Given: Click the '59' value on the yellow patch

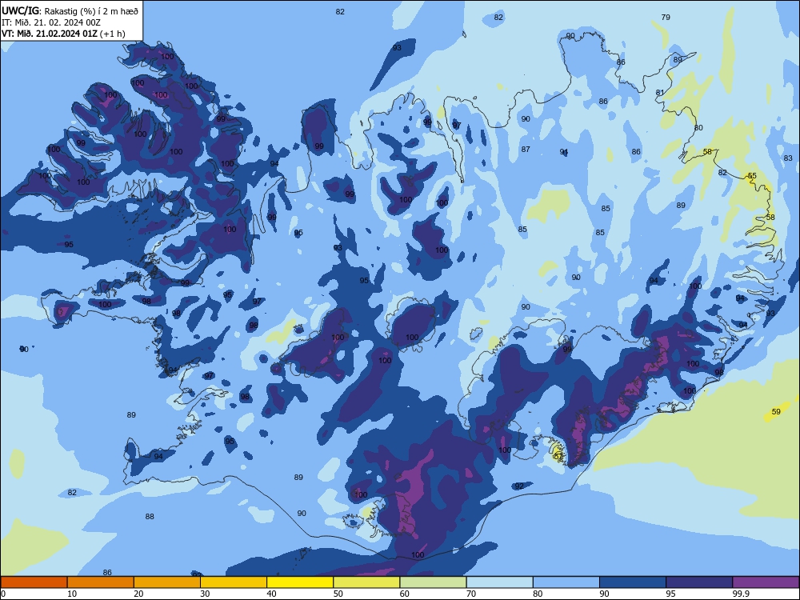Looking at the screenshot, I should (776, 411).
